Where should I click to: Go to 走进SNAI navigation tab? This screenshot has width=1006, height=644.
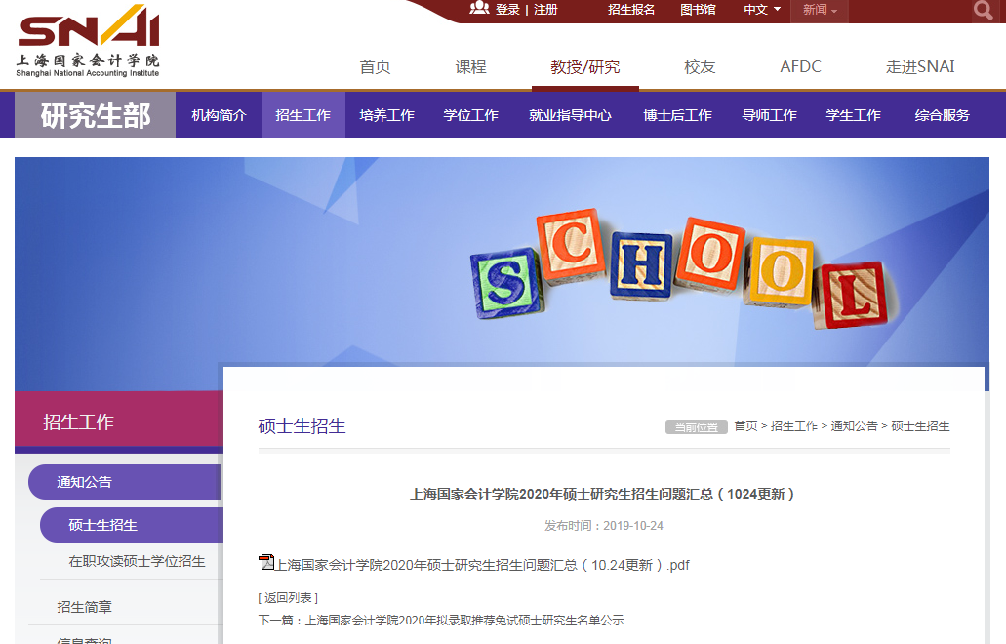[x=919, y=67]
